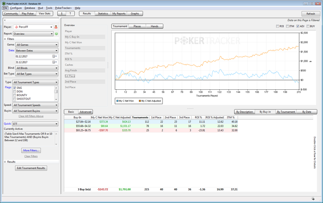The height and width of the screenshot is (203, 323).
Task: Check the DON flag
Action: tap(15, 92)
